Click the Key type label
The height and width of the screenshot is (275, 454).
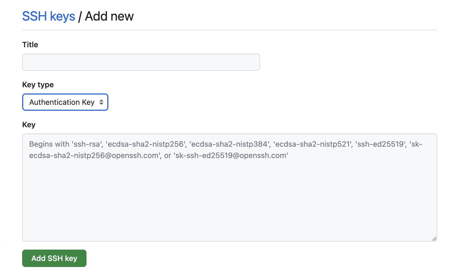click(x=38, y=85)
